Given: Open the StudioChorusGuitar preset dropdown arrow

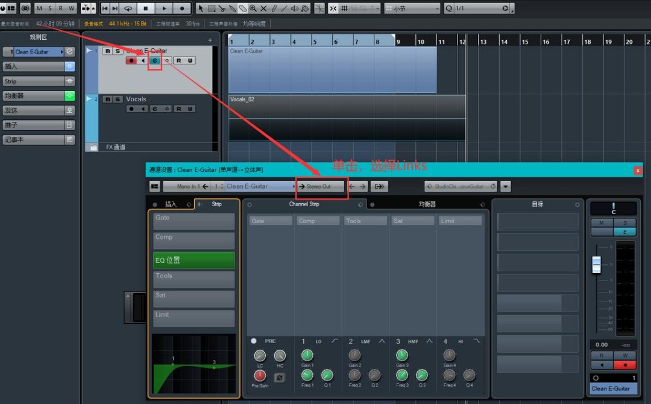Looking at the screenshot, I should (505, 186).
